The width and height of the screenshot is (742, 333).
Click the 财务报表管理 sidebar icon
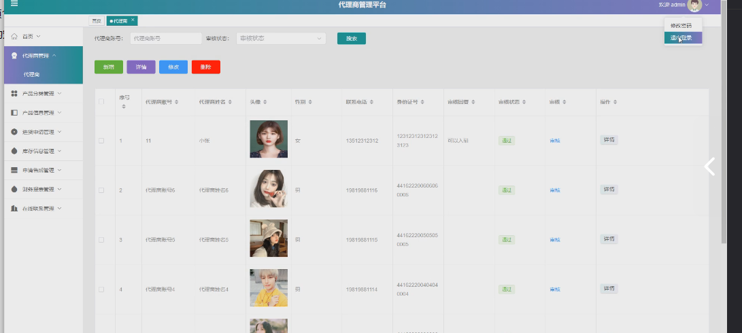click(x=14, y=189)
